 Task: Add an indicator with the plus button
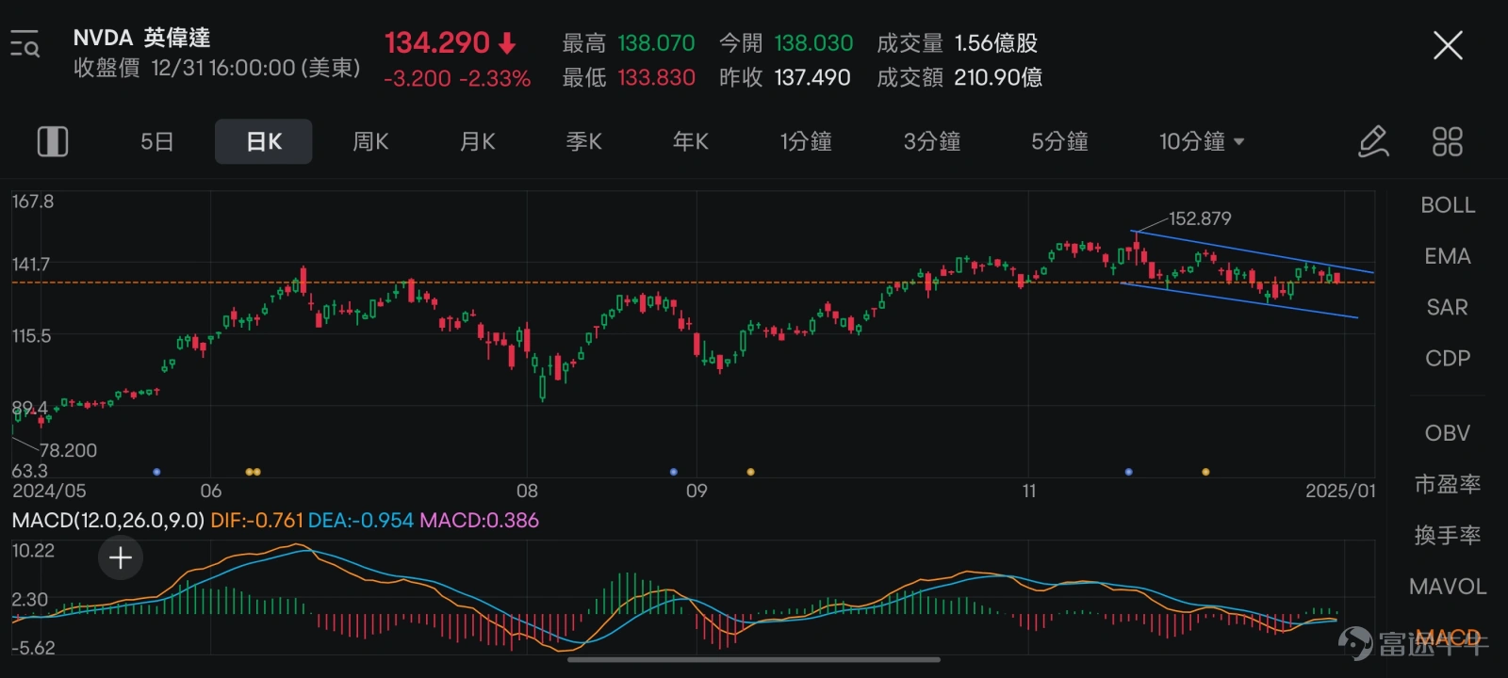121,557
